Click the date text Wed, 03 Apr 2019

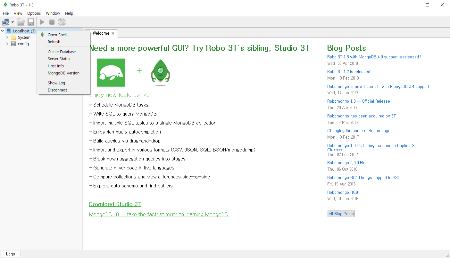[x=343, y=63]
